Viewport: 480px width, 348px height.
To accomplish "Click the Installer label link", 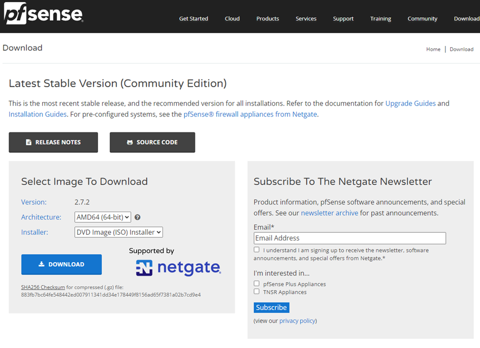I will [35, 232].
